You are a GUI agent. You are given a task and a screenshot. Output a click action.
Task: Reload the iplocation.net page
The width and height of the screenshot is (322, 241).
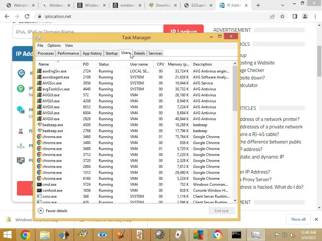(x=27, y=16)
